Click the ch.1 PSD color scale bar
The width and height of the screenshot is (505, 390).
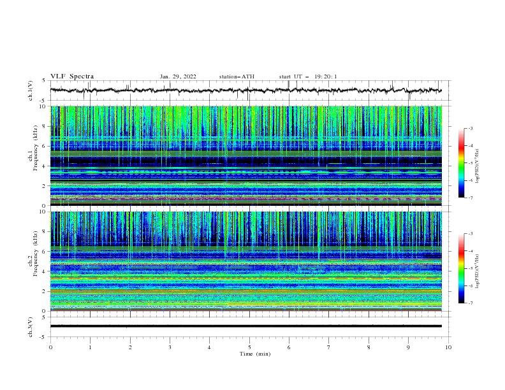462,163
